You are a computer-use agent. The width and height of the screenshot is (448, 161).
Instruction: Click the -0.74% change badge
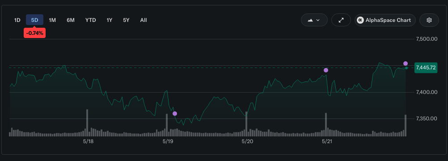point(34,33)
